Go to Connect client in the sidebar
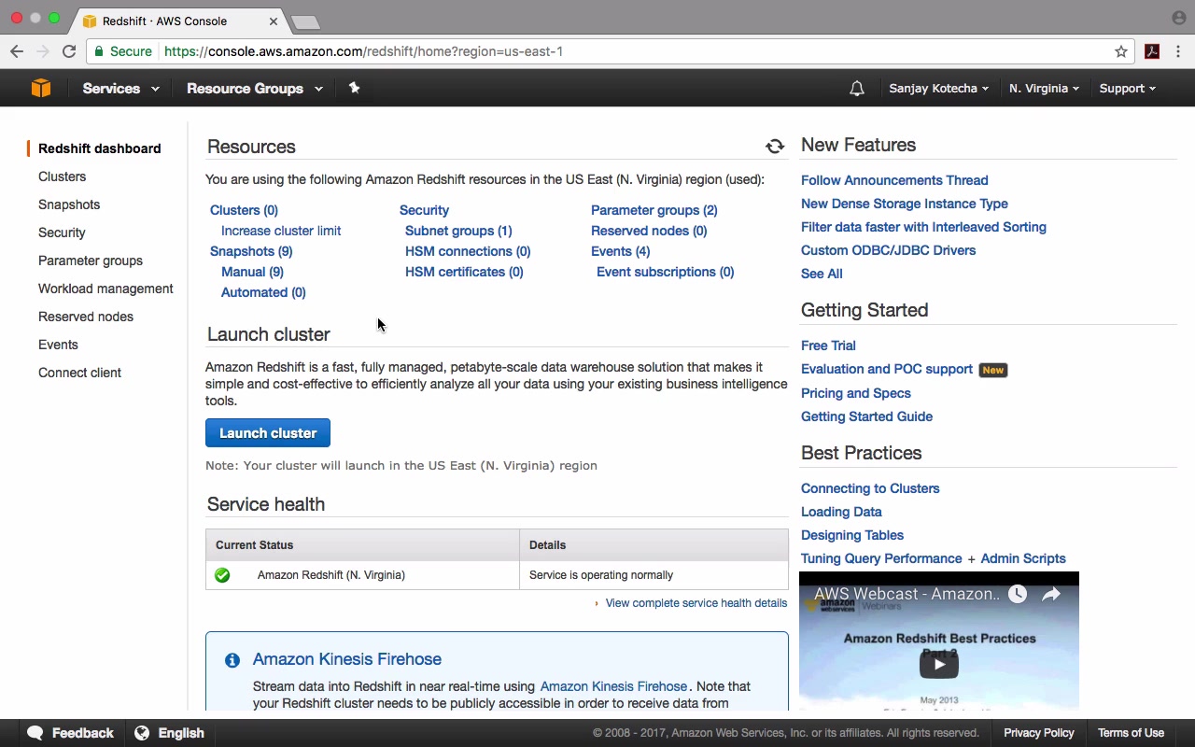 click(79, 373)
